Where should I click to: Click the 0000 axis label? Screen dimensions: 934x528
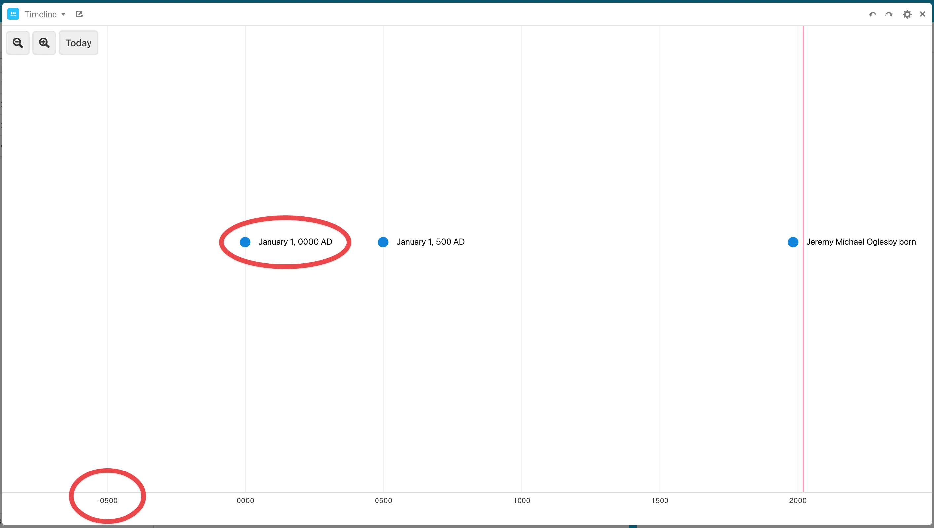[x=245, y=501]
